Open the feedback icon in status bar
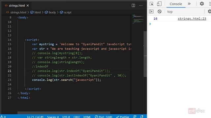Image resolution: width=211 pixels, height=118 pixels. coord(135,117)
